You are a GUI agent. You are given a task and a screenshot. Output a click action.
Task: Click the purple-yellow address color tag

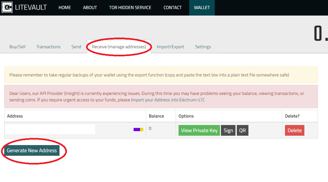coord(138,130)
